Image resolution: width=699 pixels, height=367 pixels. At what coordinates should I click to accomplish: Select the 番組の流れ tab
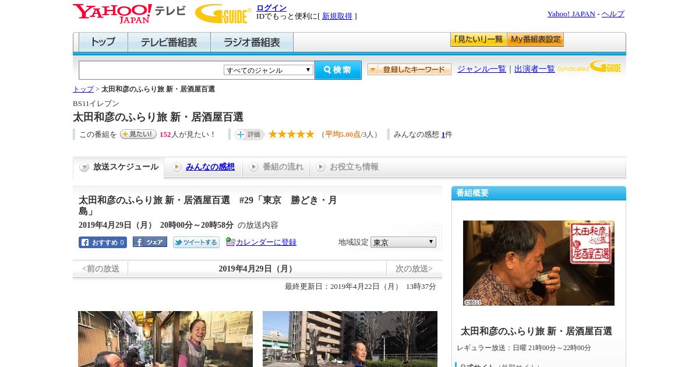pos(276,167)
